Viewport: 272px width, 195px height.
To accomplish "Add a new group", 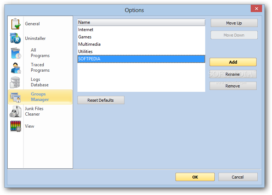I will (233, 62).
